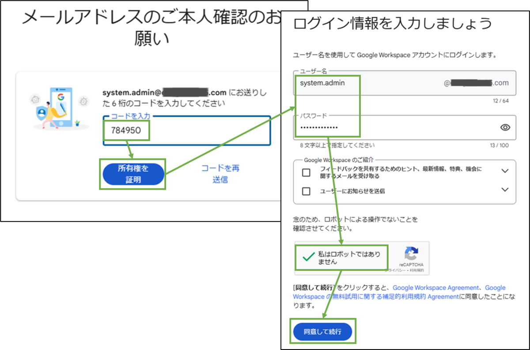The image size is (530, 350).
Task: Click the text about the sent 6-digit code
Action: pyautogui.click(x=185, y=99)
